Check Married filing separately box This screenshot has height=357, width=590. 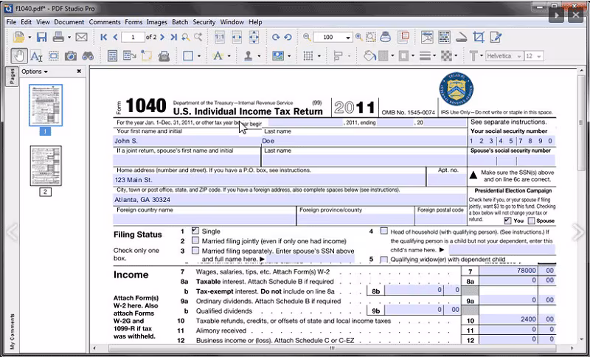pyautogui.click(x=195, y=250)
